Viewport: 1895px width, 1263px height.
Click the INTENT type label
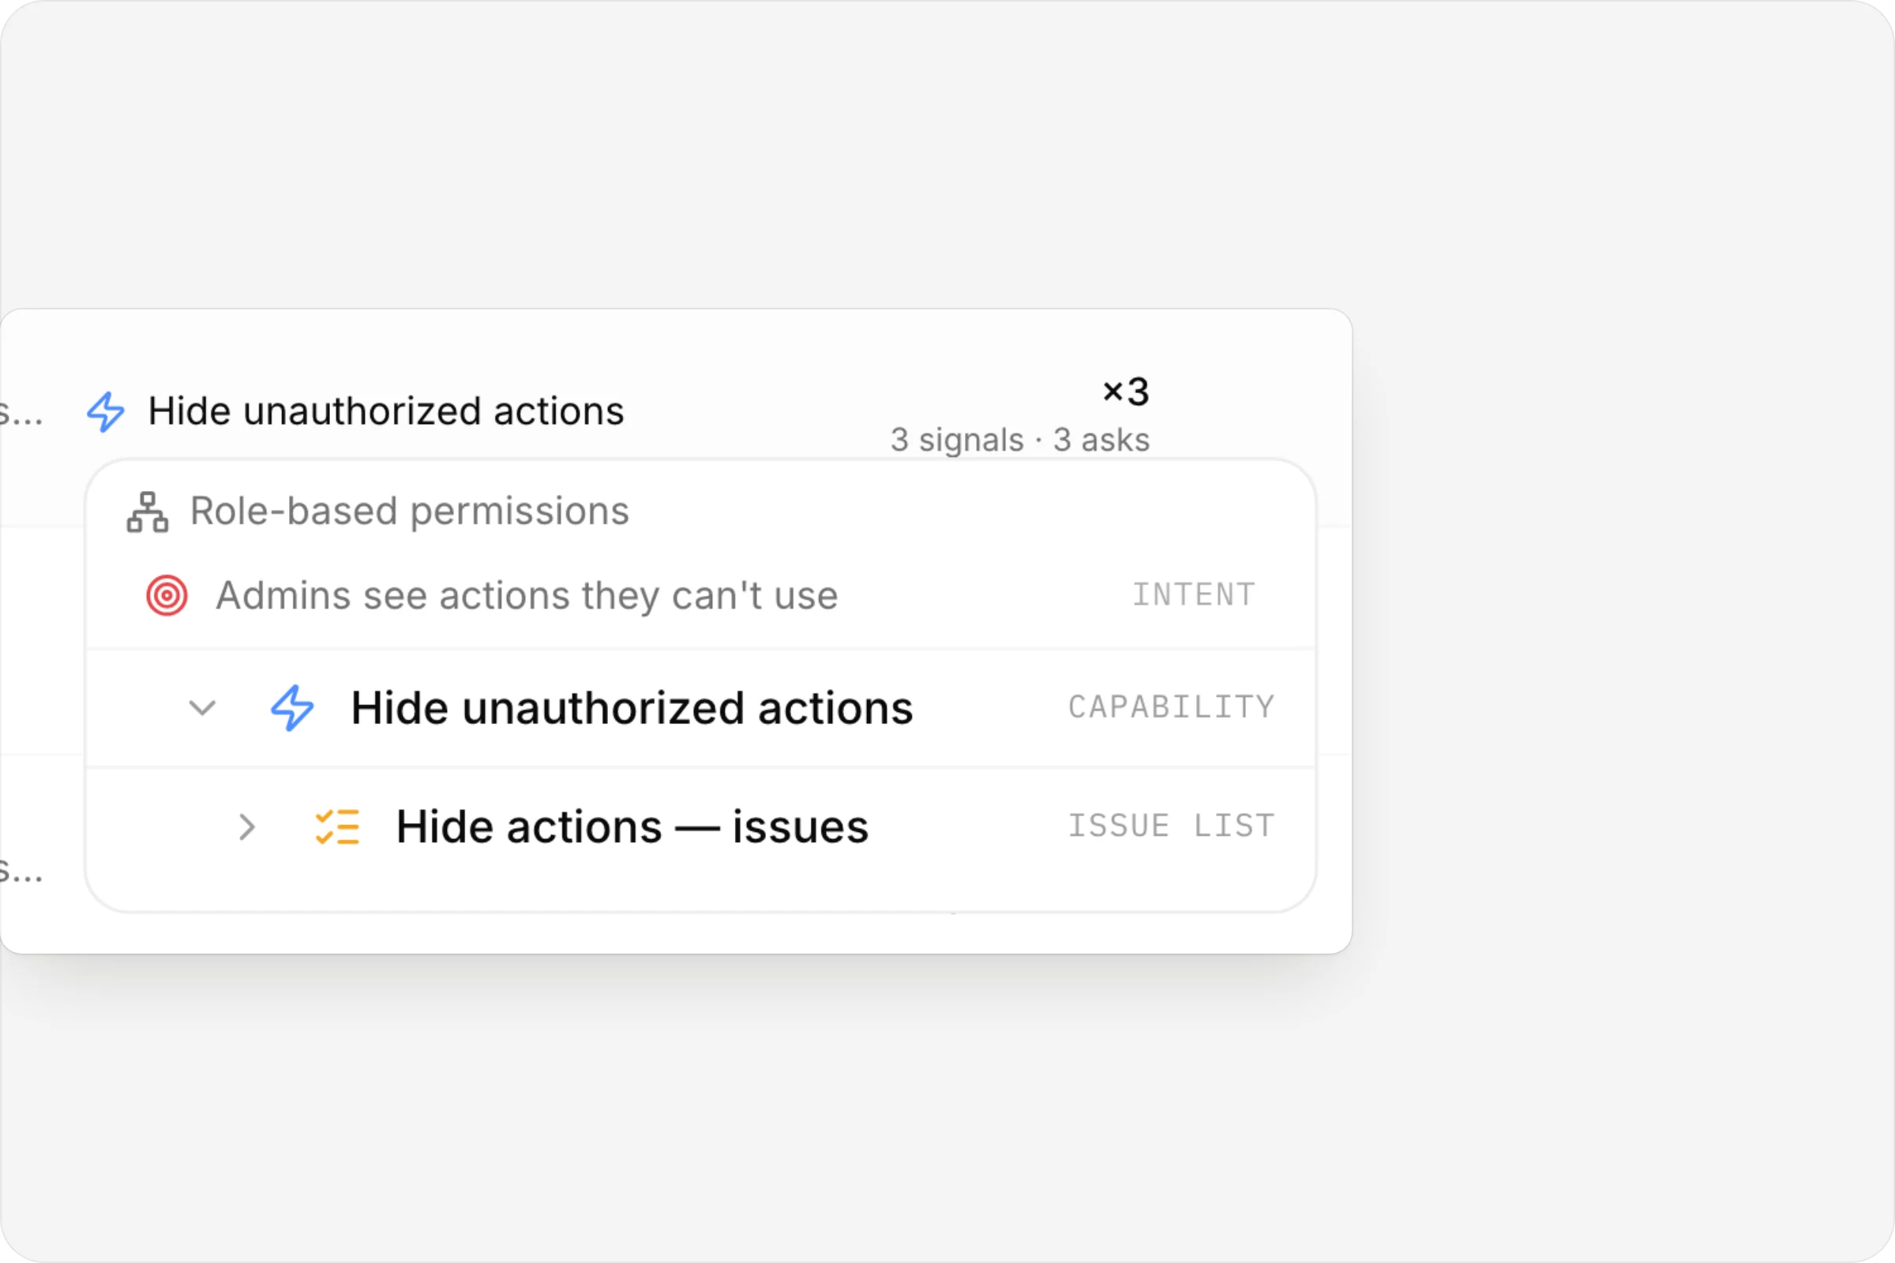coord(1194,595)
